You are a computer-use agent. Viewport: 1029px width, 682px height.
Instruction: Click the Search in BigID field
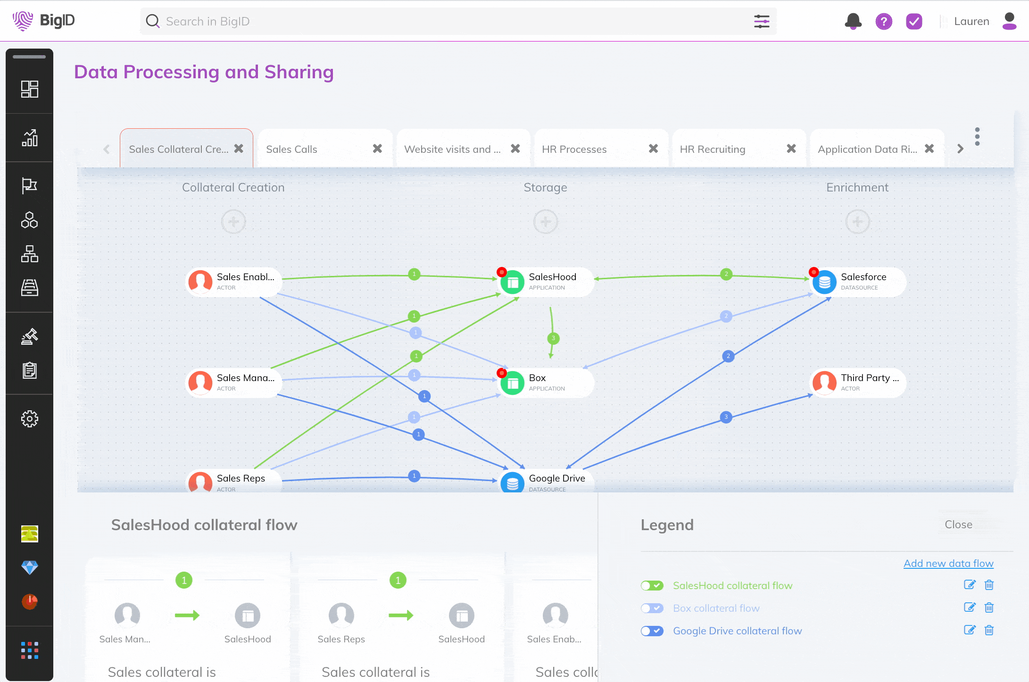[x=448, y=21]
